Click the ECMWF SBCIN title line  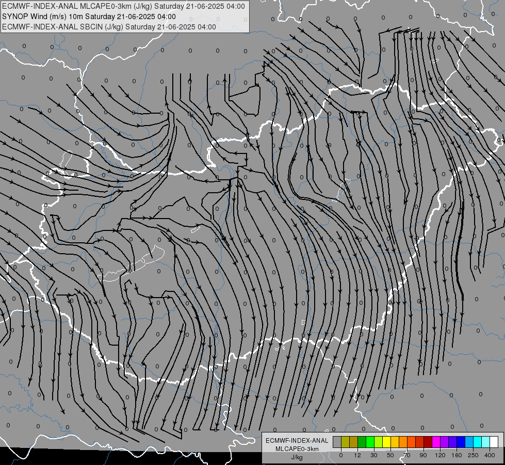point(109,27)
